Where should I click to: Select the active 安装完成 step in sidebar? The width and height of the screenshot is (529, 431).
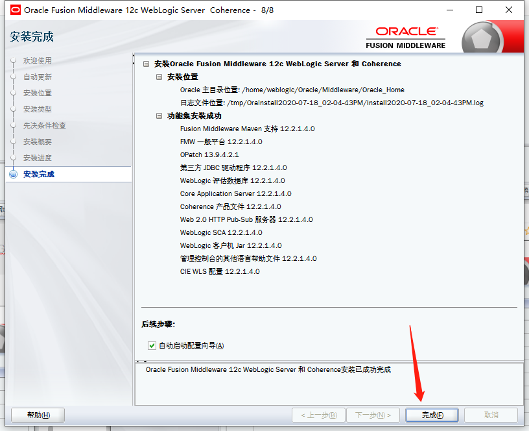(x=39, y=175)
